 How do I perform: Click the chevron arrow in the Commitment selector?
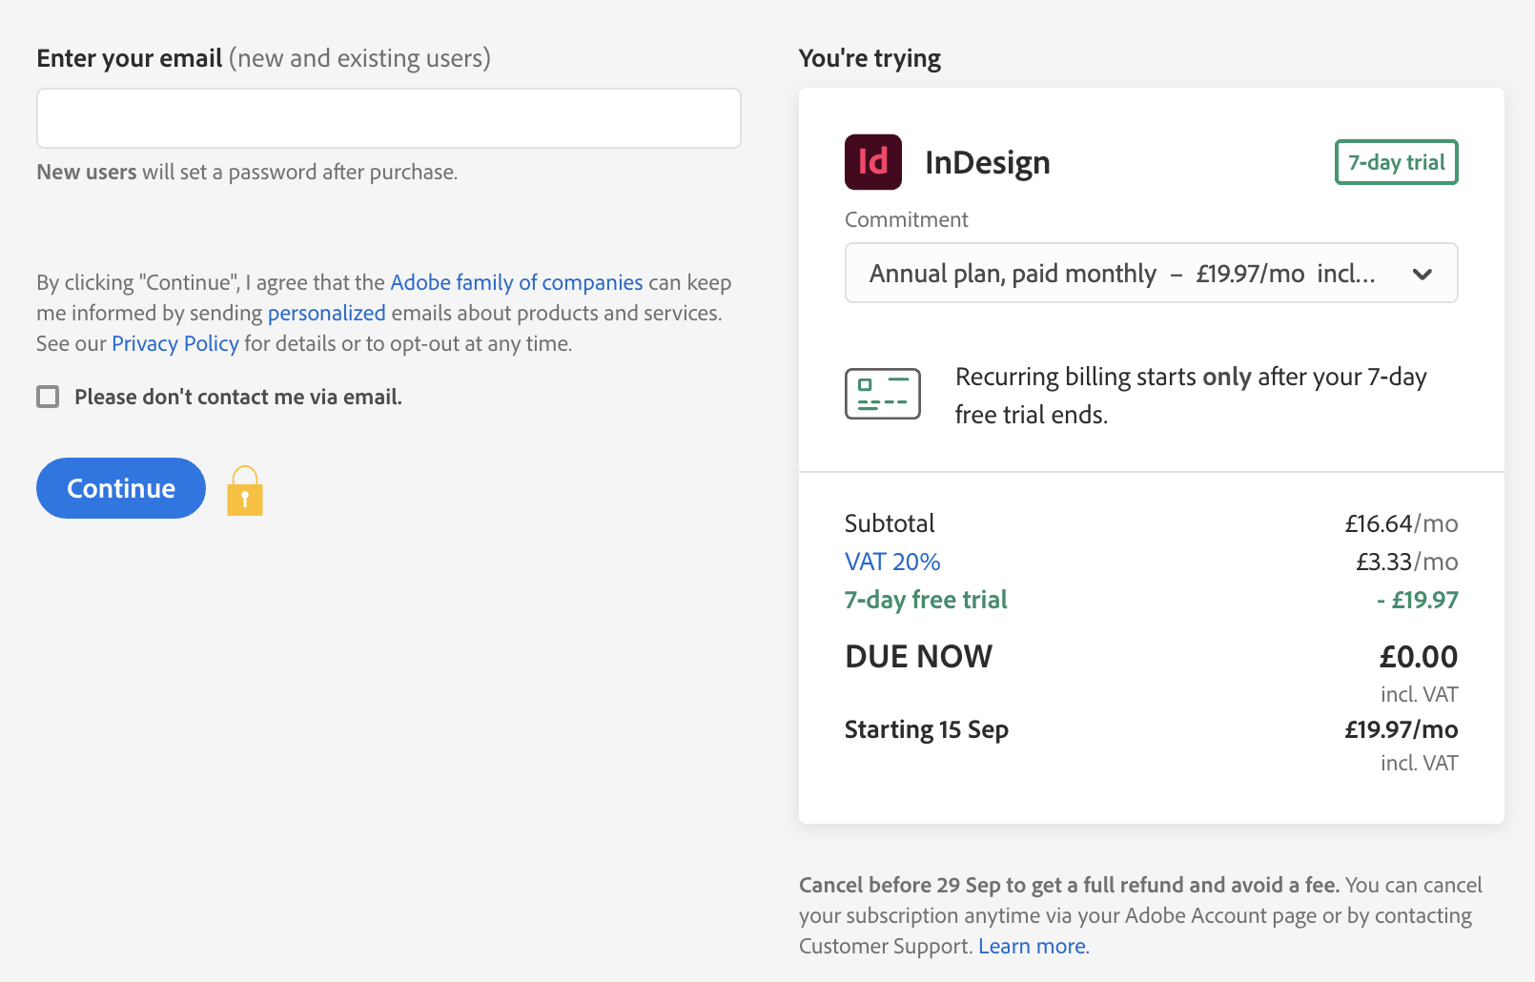1422,275
